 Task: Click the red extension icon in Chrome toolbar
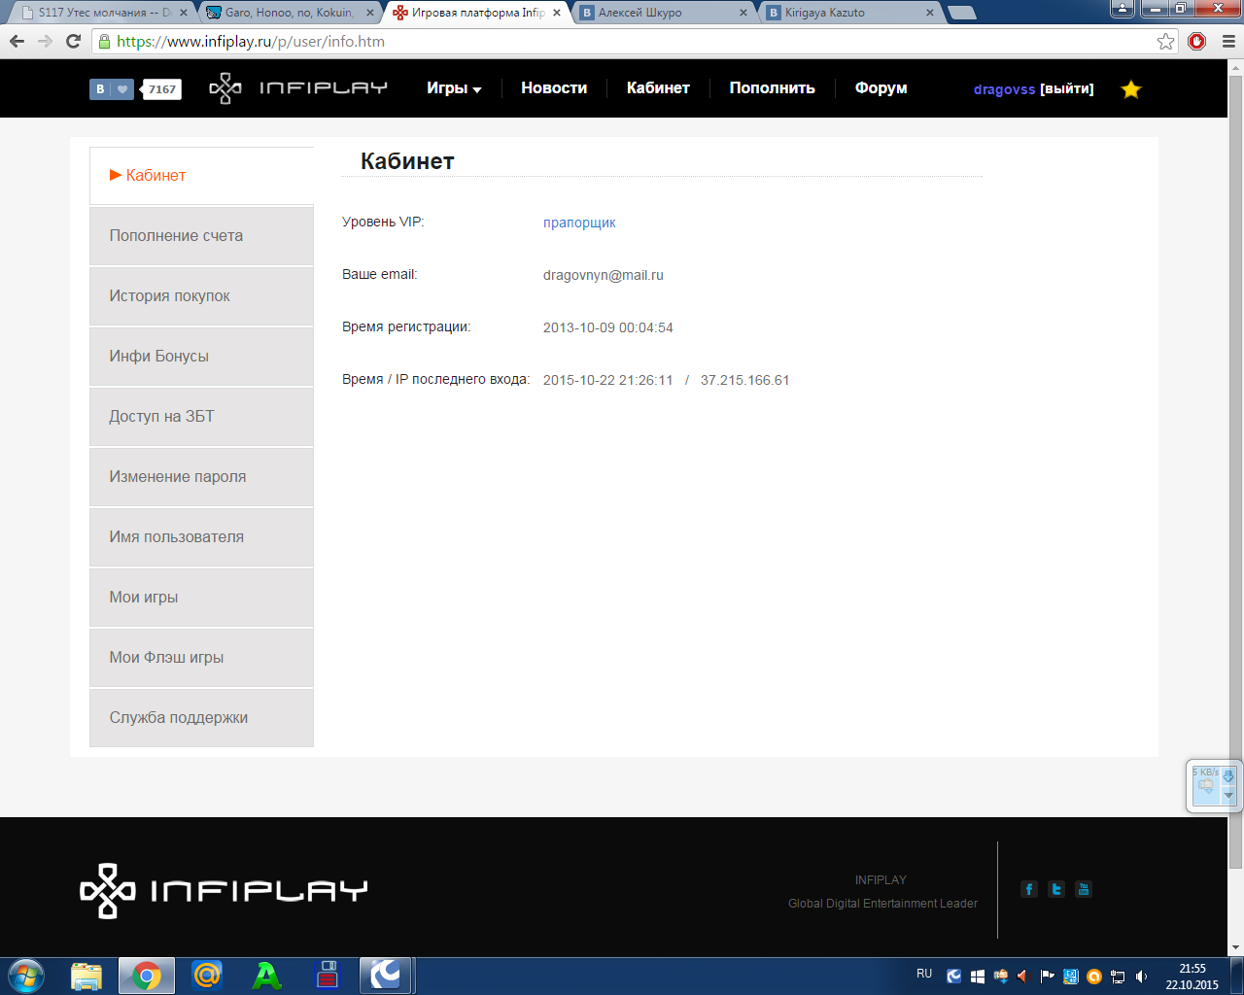coord(1197,42)
